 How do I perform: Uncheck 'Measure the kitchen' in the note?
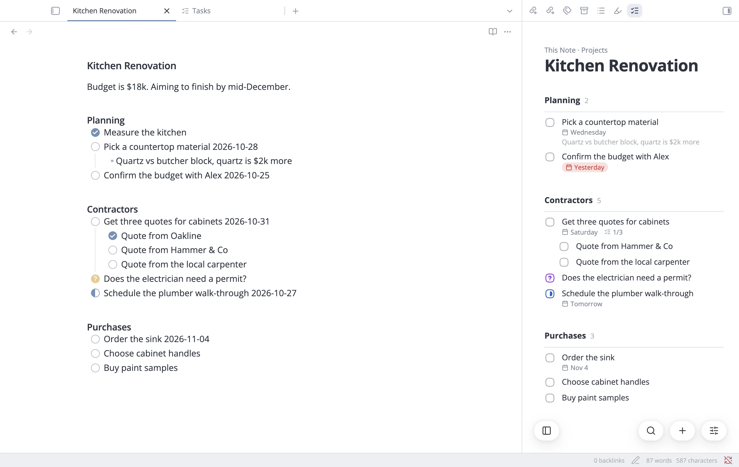[x=95, y=132]
